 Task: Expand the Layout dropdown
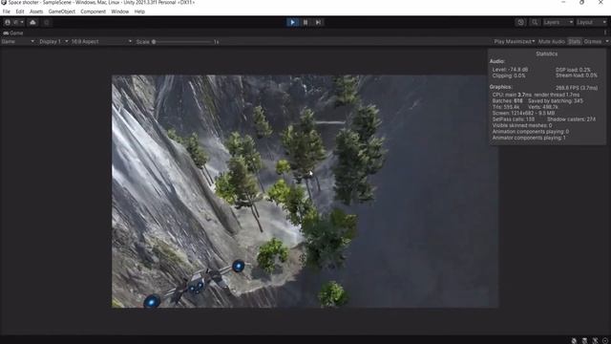(x=591, y=22)
